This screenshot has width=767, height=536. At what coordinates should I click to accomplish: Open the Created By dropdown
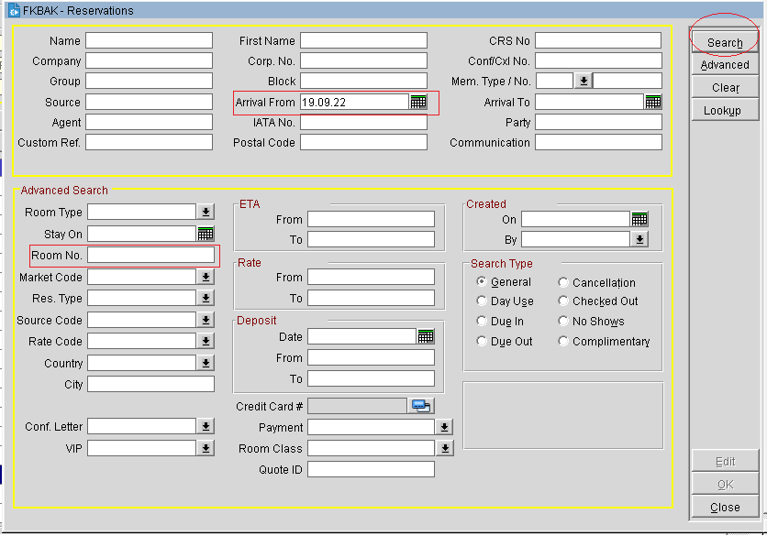tap(639, 239)
